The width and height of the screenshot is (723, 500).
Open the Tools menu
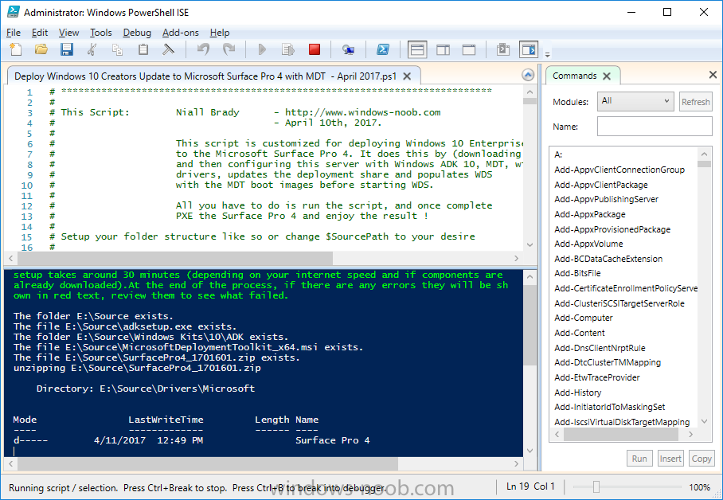pos(100,33)
